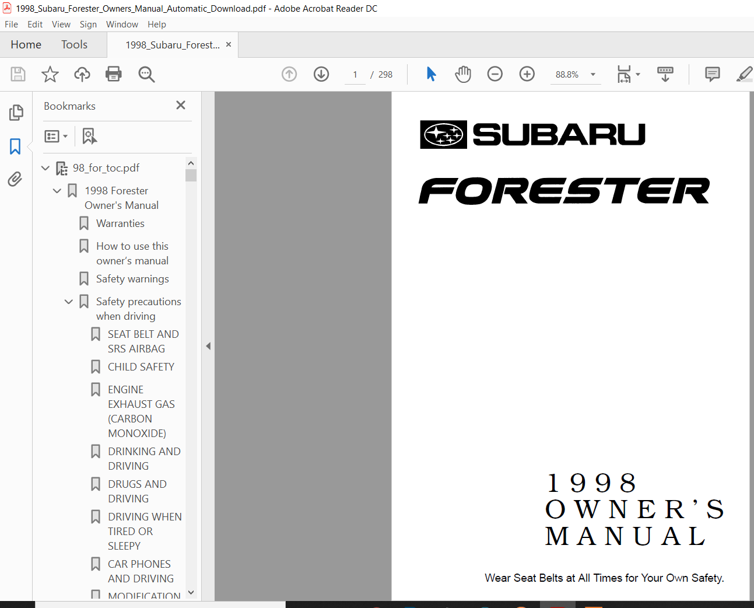Toggle the Bookmarks side panel icon
The image size is (754, 608).
(15, 146)
